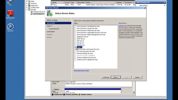Close the Add Roles Wizard dialog
The width and height of the screenshot is (178, 100).
coord(145,8)
